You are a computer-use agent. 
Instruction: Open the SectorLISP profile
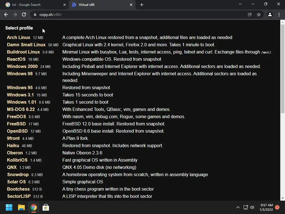(x=19, y=196)
